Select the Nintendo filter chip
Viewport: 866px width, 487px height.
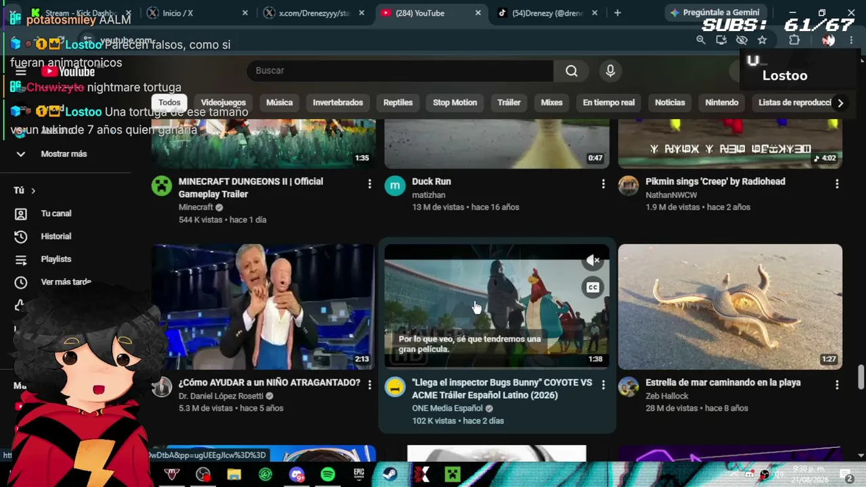click(x=722, y=103)
